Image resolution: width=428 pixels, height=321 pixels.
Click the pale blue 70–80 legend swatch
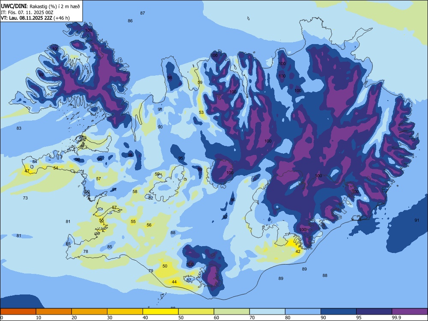click(x=267, y=312)
